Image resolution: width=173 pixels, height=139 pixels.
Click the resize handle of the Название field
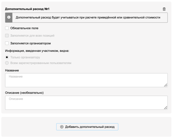coord(166,85)
